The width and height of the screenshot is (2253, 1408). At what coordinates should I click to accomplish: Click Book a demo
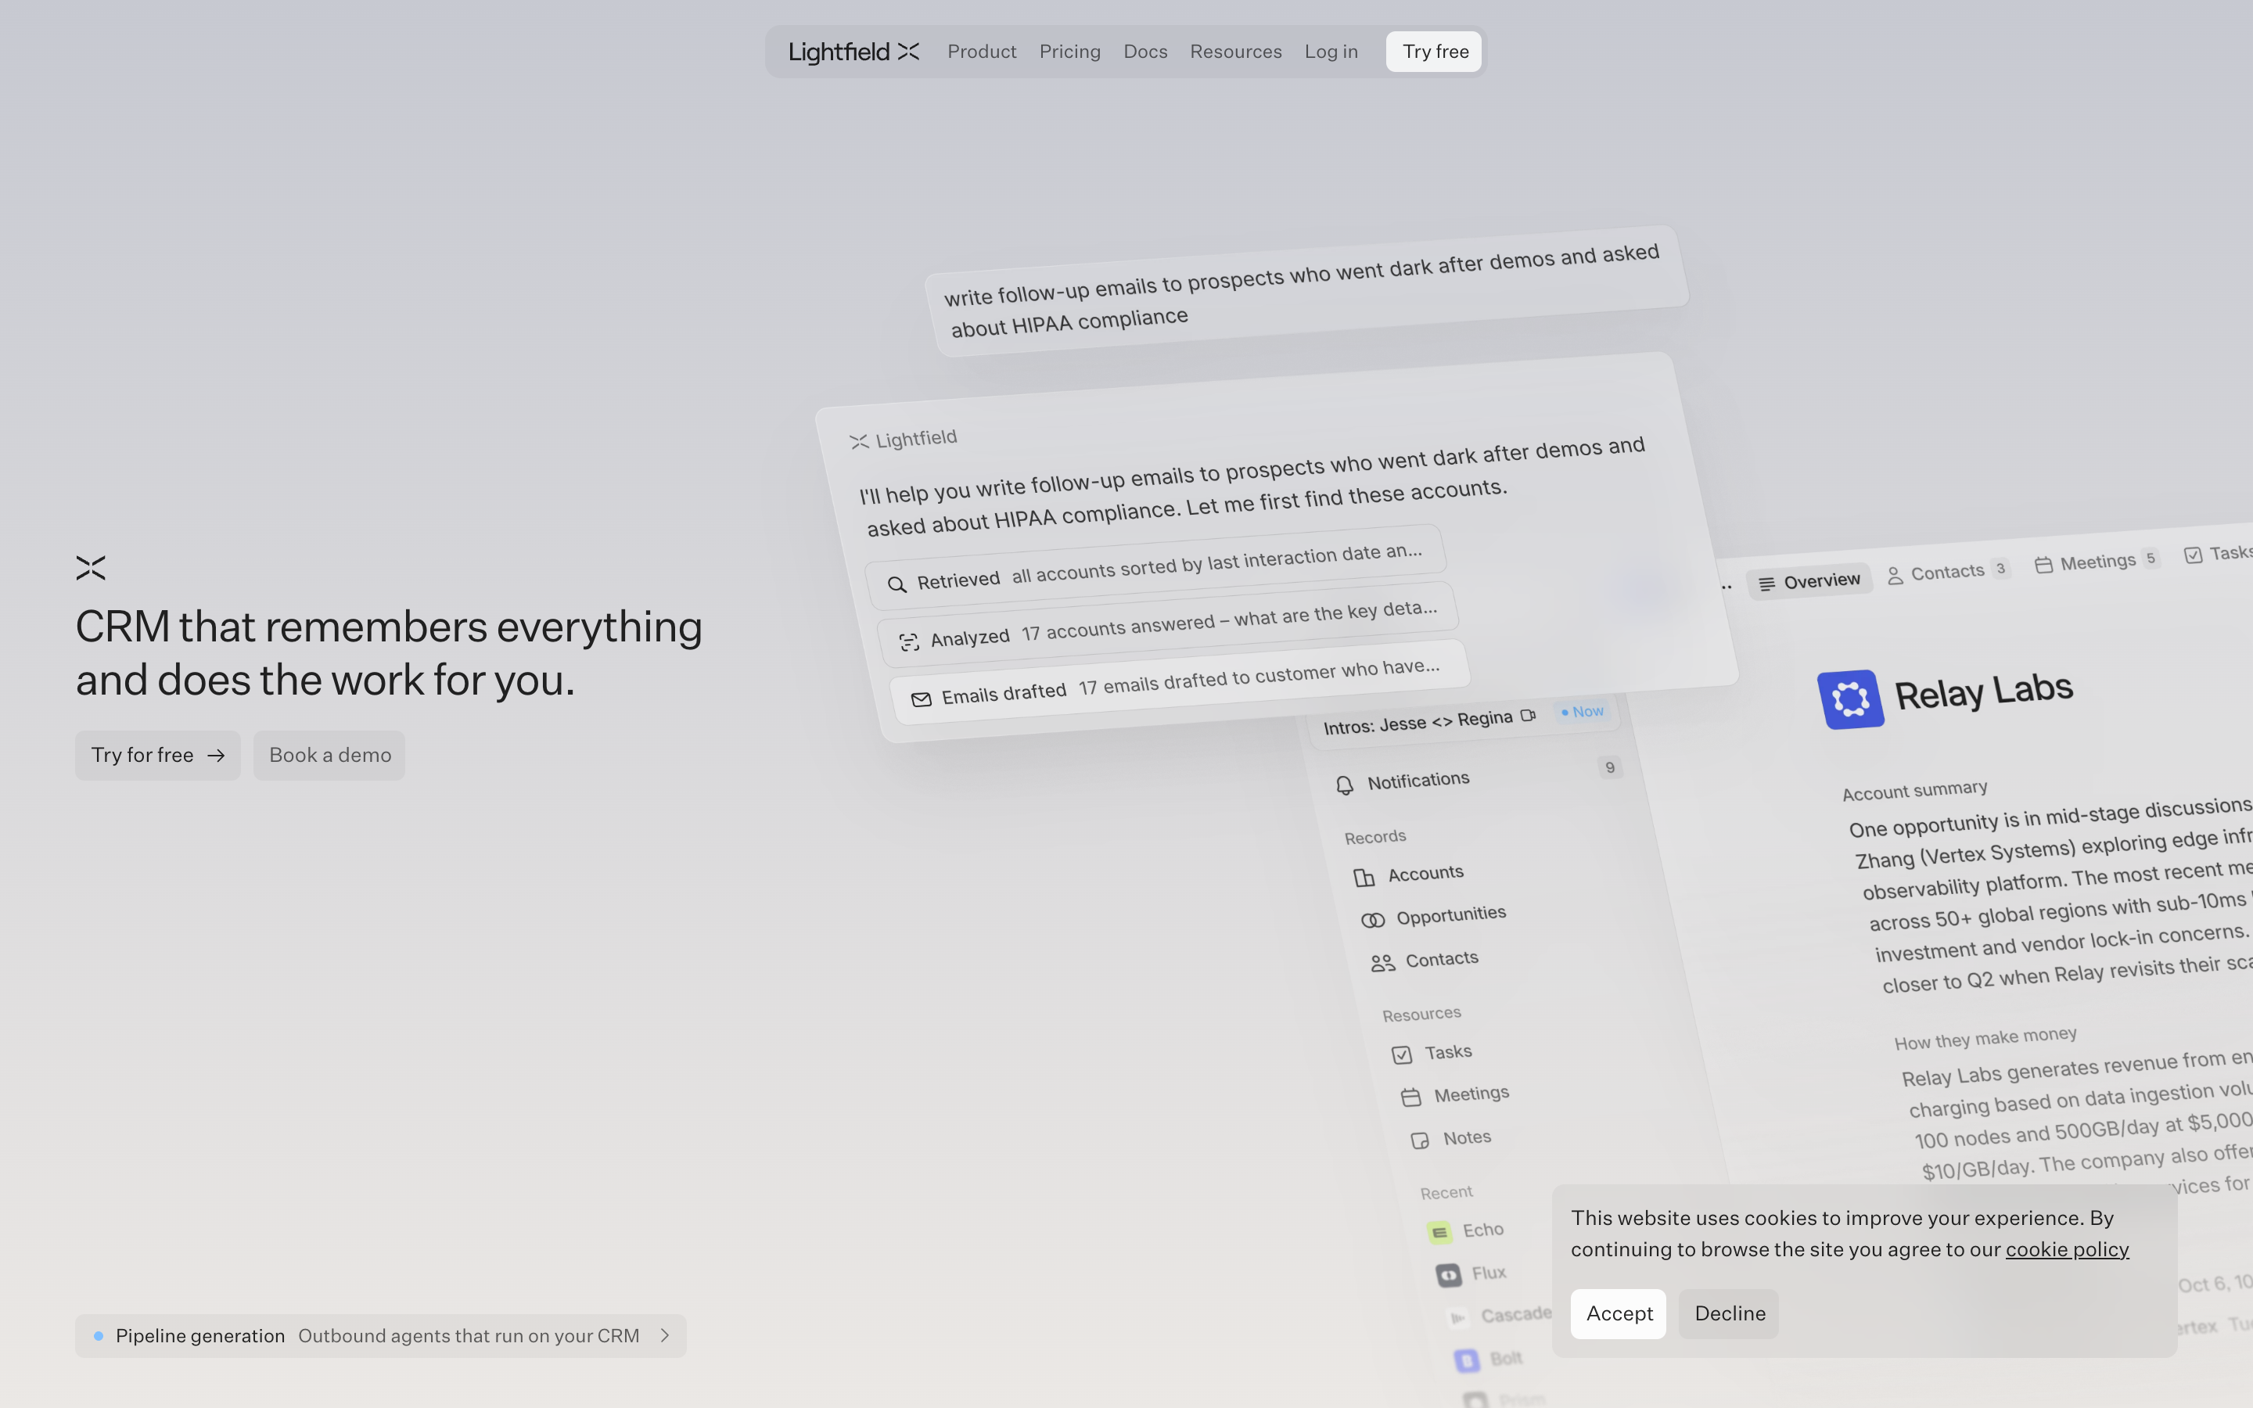[x=329, y=755]
